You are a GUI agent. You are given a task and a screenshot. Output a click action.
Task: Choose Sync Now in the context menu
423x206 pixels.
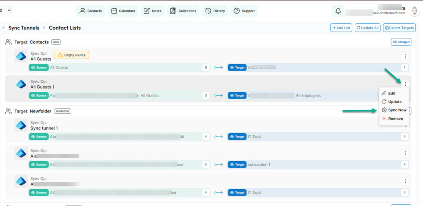point(394,110)
